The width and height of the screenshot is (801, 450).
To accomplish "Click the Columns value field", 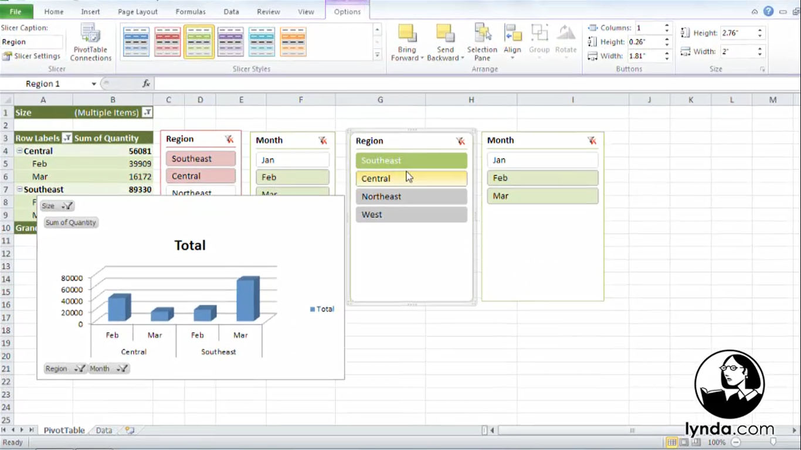I will coord(649,28).
